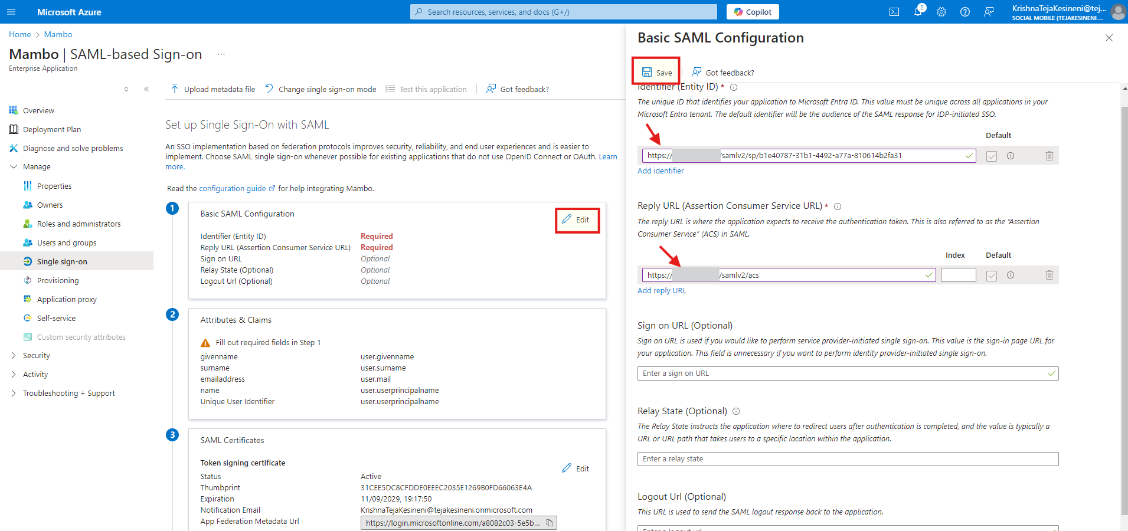Viewport: 1128px width, 531px height.
Task: Delete the identifier entry with trash icon
Action: (x=1049, y=156)
